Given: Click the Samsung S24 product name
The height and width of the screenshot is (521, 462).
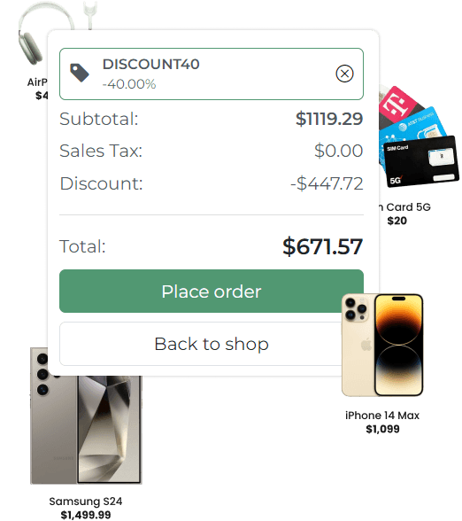Looking at the screenshot, I should [86, 502].
